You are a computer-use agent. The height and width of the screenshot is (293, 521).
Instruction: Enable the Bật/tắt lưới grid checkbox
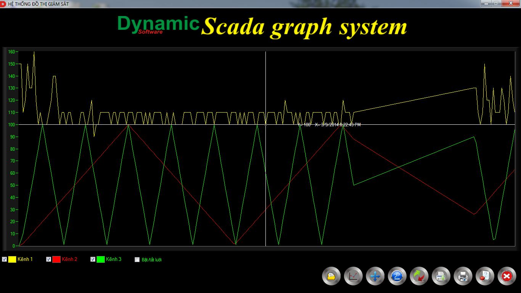pos(137,260)
